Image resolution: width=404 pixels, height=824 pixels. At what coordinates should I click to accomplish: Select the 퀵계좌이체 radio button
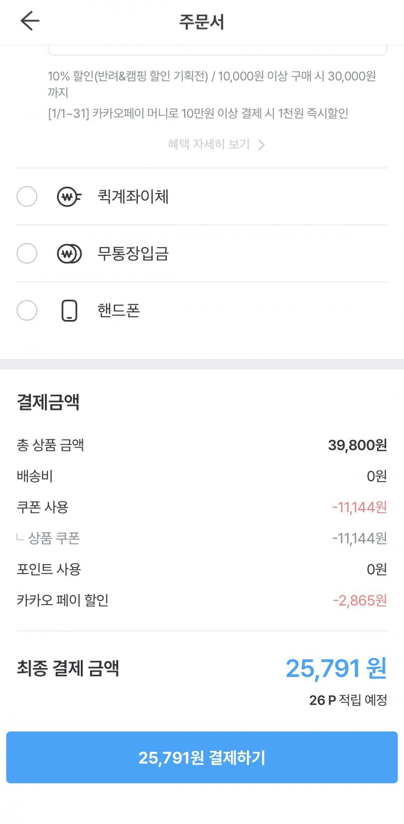click(27, 197)
